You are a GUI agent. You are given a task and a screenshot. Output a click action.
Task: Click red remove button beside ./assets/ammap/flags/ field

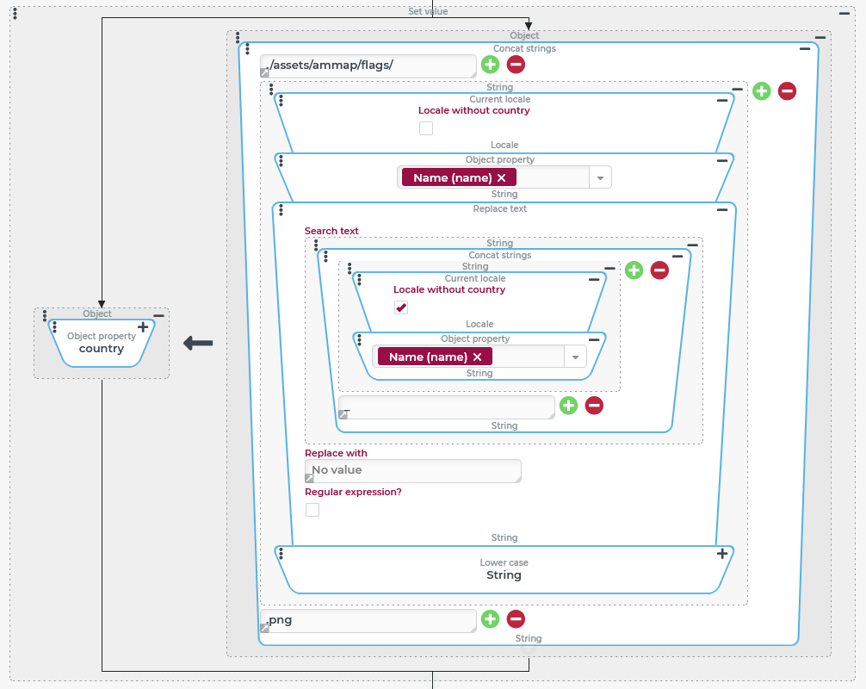pos(516,65)
